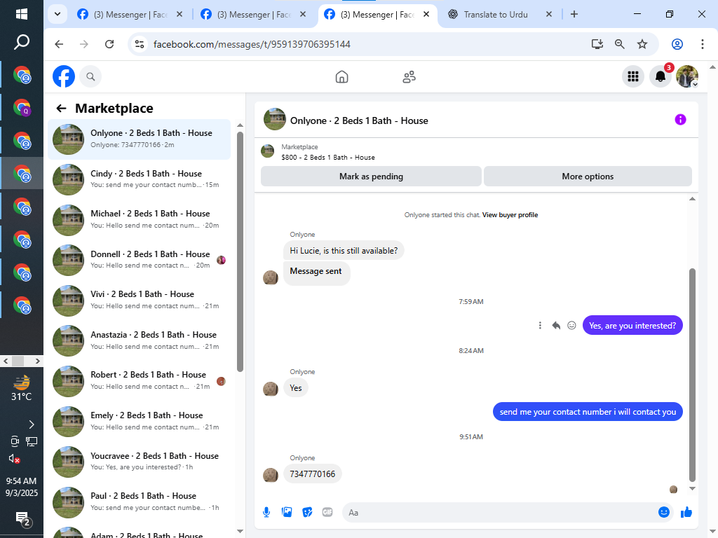Image resolution: width=718 pixels, height=538 pixels.
Task: Open the Paul conversation
Action: pyautogui.click(x=140, y=502)
